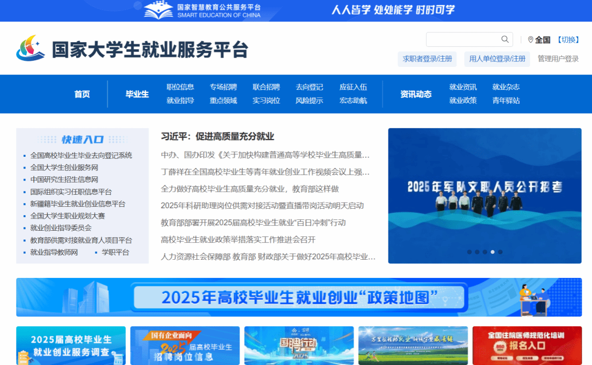Click the location pin icon beside 全国
Screen dimensions: 592x365
pos(531,40)
